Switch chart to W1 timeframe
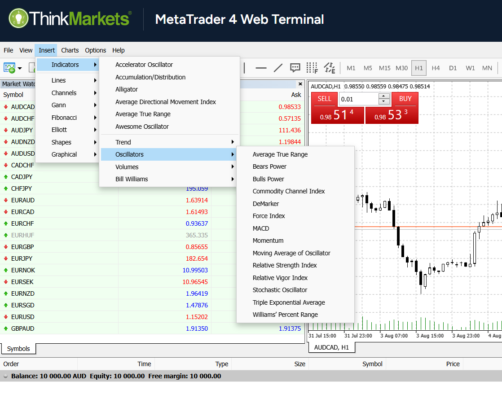The image size is (502, 394). pyautogui.click(x=470, y=68)
